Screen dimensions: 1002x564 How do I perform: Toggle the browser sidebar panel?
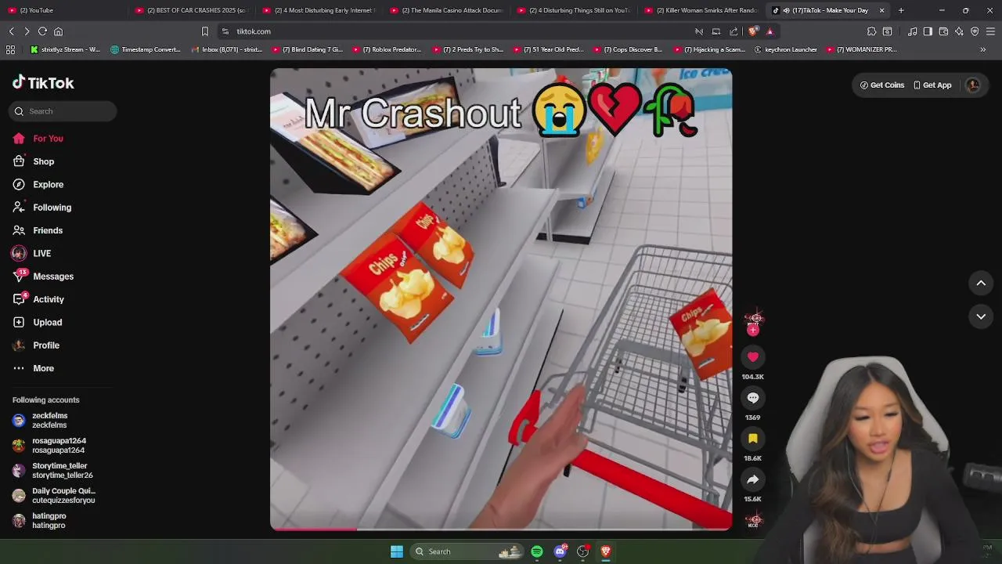click(x=928, y=31)
